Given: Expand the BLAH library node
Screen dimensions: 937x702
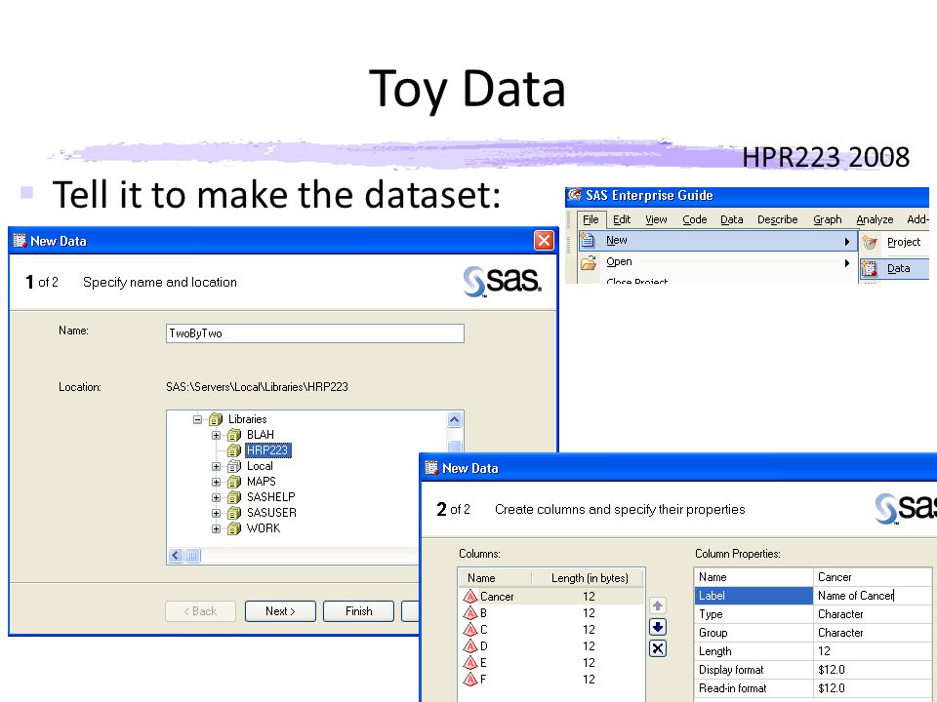Looking at the screenshot, I should (217, 435).
